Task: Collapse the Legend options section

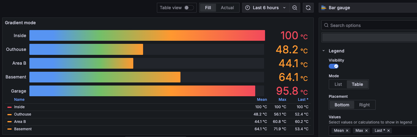Action: 324,51
